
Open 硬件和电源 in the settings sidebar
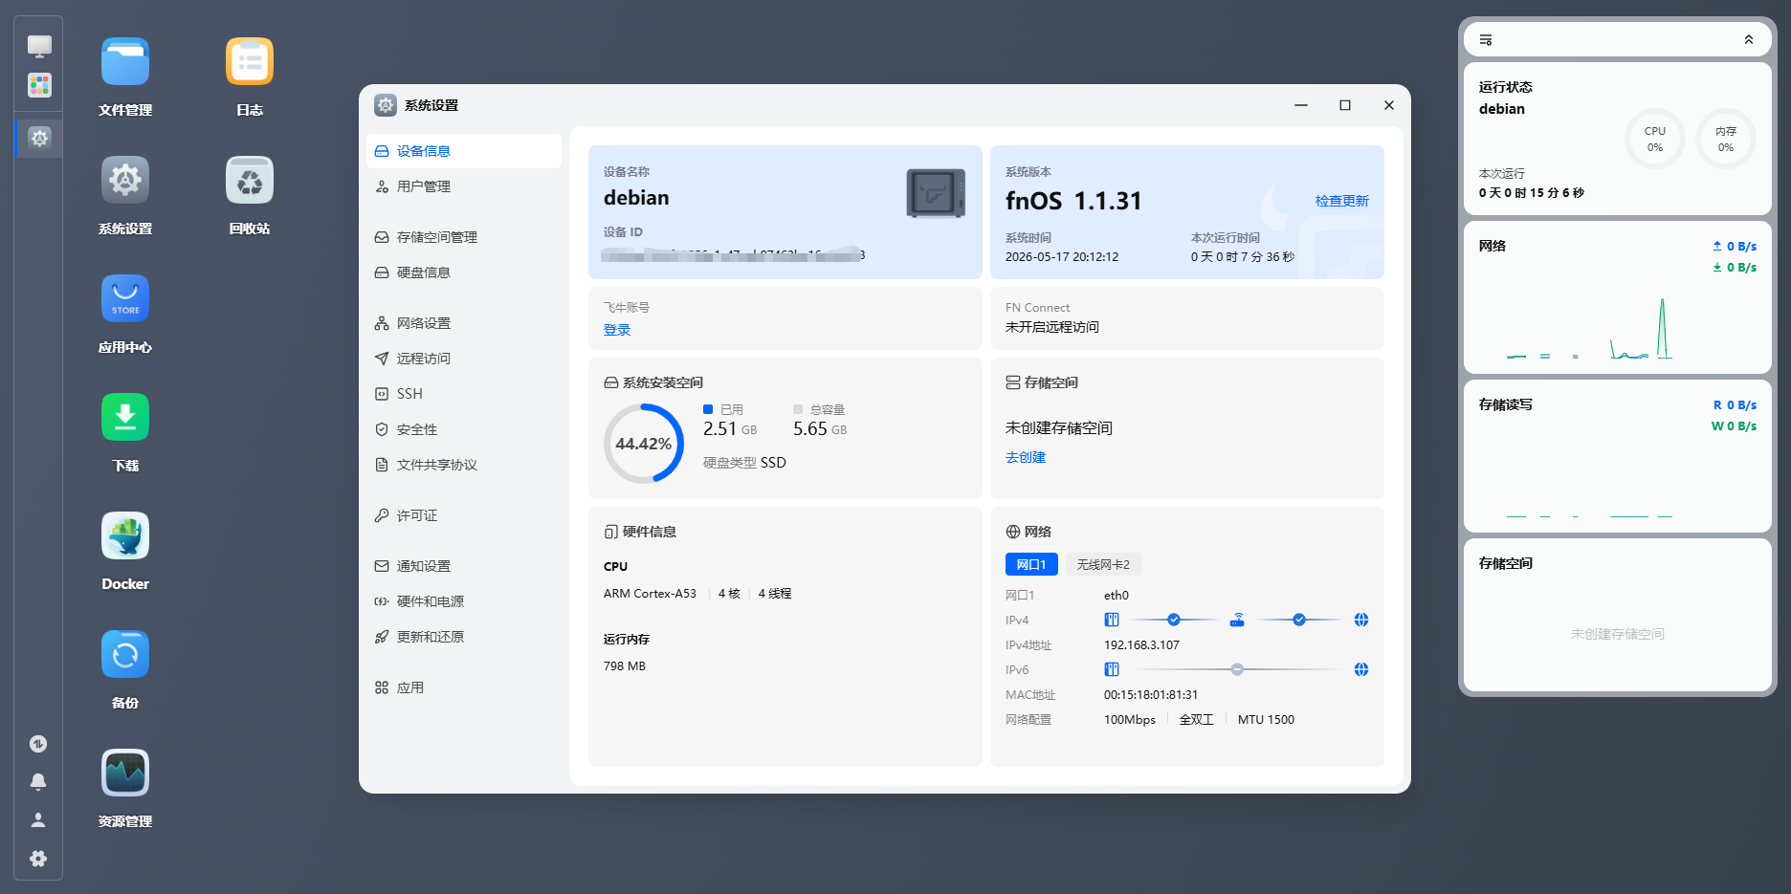pyautogui.click(x=464, y=601)
